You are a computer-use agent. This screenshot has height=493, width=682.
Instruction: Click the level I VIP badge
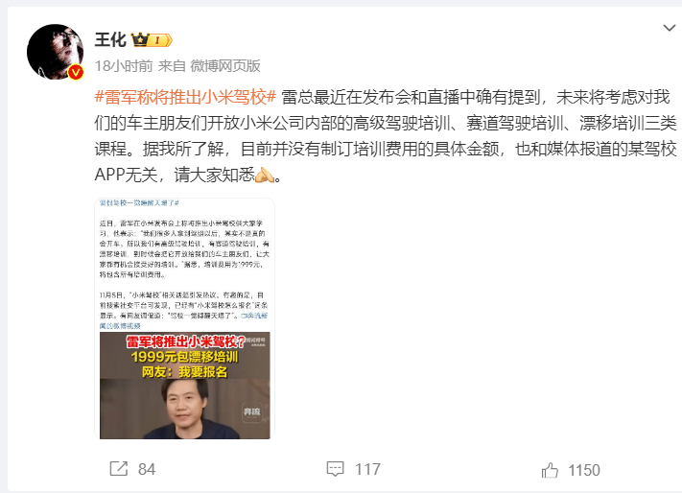(159, 40)
